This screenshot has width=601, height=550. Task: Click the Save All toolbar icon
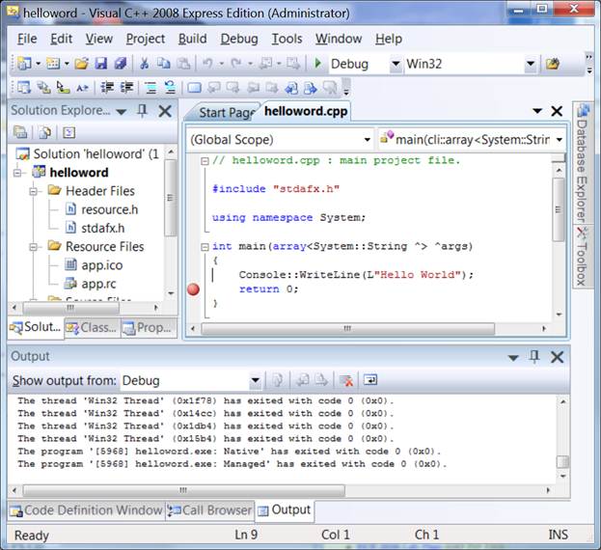[121, 64]
